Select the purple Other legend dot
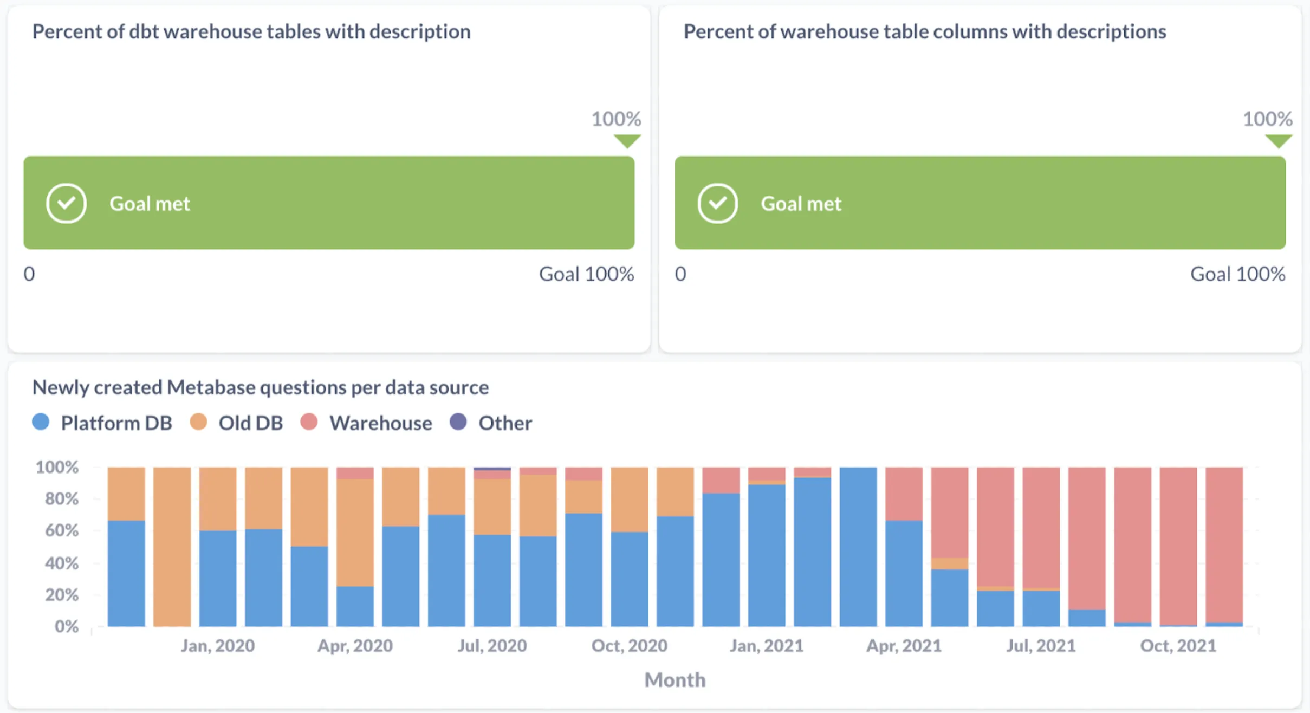1310x713 pixels. (x=458, y=423)
